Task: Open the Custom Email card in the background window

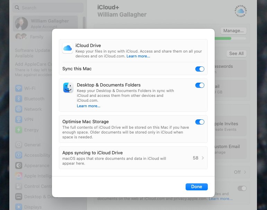Action: (x=230, y=149)
